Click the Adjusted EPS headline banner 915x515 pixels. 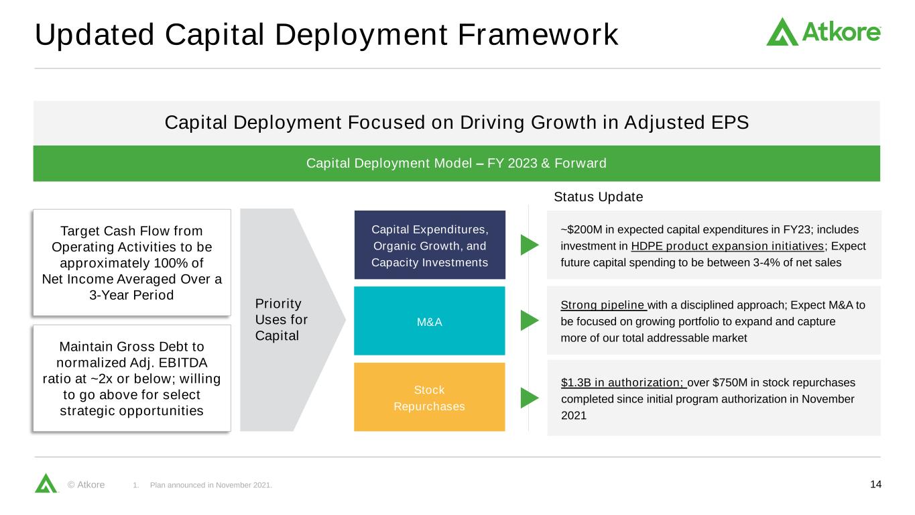pos(456,123)
